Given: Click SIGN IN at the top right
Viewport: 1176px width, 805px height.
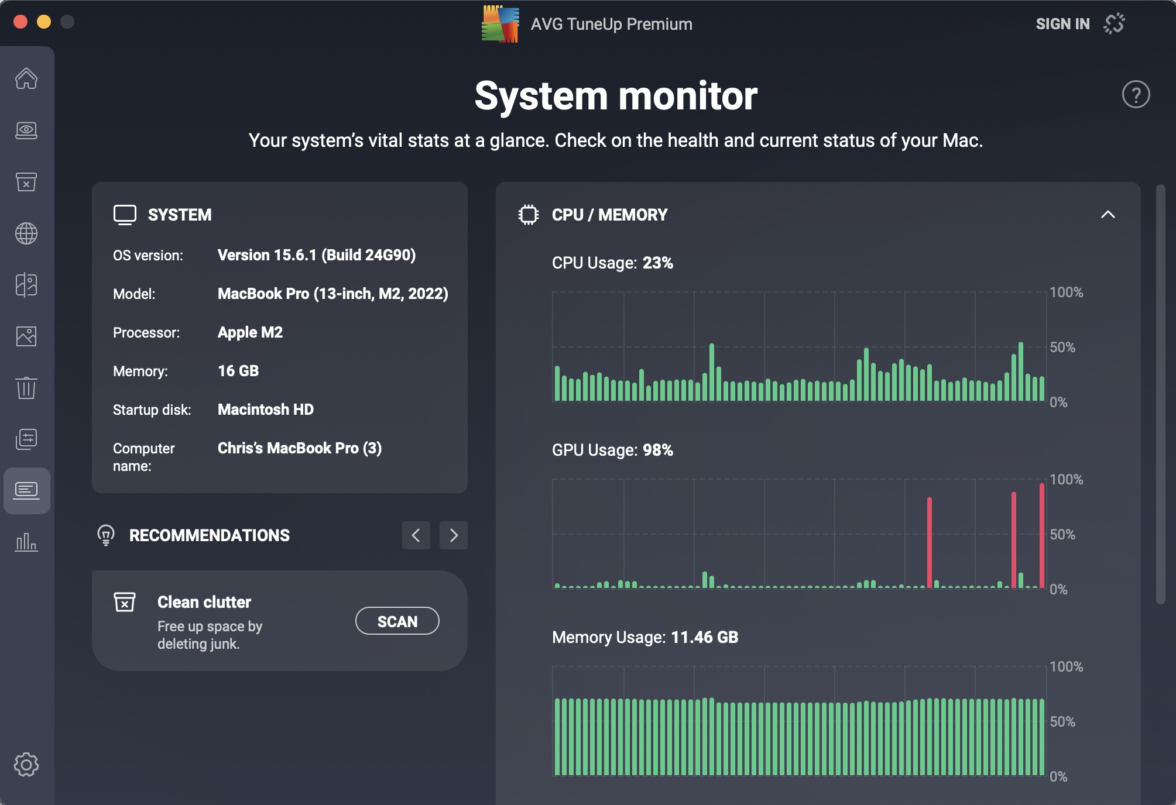Looking at the screenshot, I should [1062, 23].
